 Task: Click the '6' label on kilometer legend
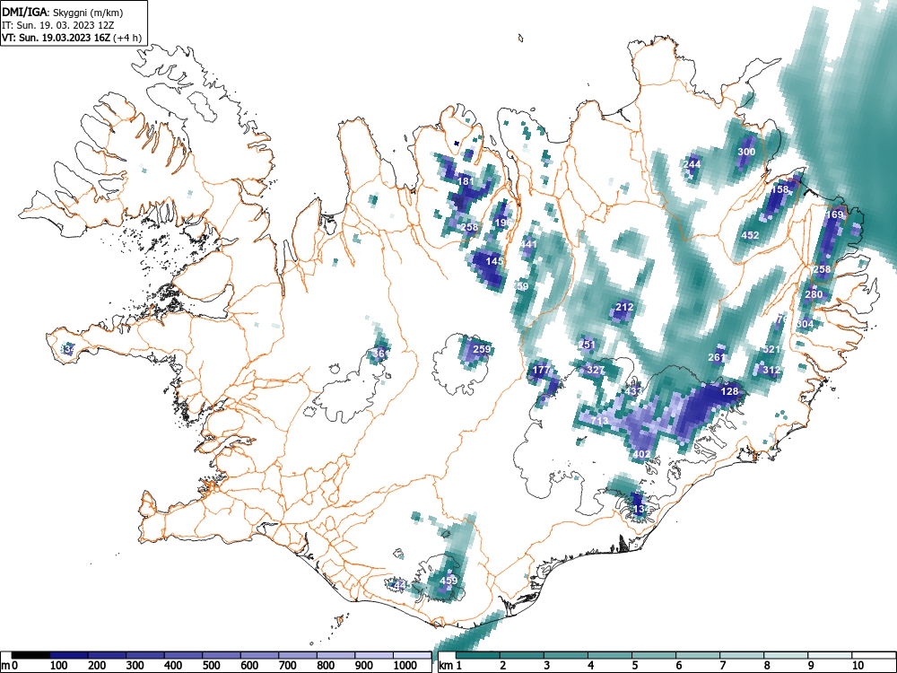click(679, 666)
